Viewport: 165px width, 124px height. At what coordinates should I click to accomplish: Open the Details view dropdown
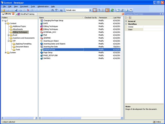[90, 10]
